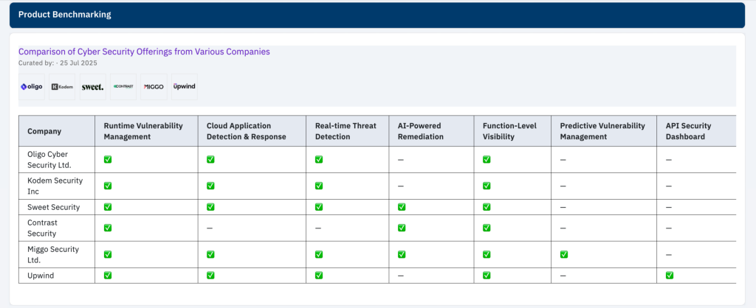756x308 pixels.
Task: Click Miggo's Cloud Application Detection checkmark
Action: (210, 254)
